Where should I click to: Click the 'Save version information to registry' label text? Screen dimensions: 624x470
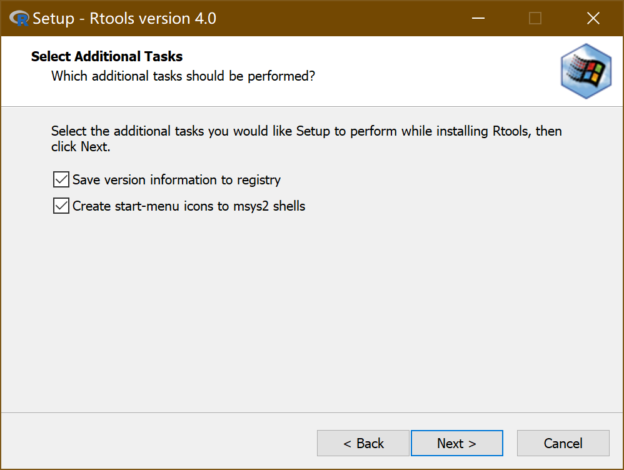pyautogui.click(x=176, y=180)
